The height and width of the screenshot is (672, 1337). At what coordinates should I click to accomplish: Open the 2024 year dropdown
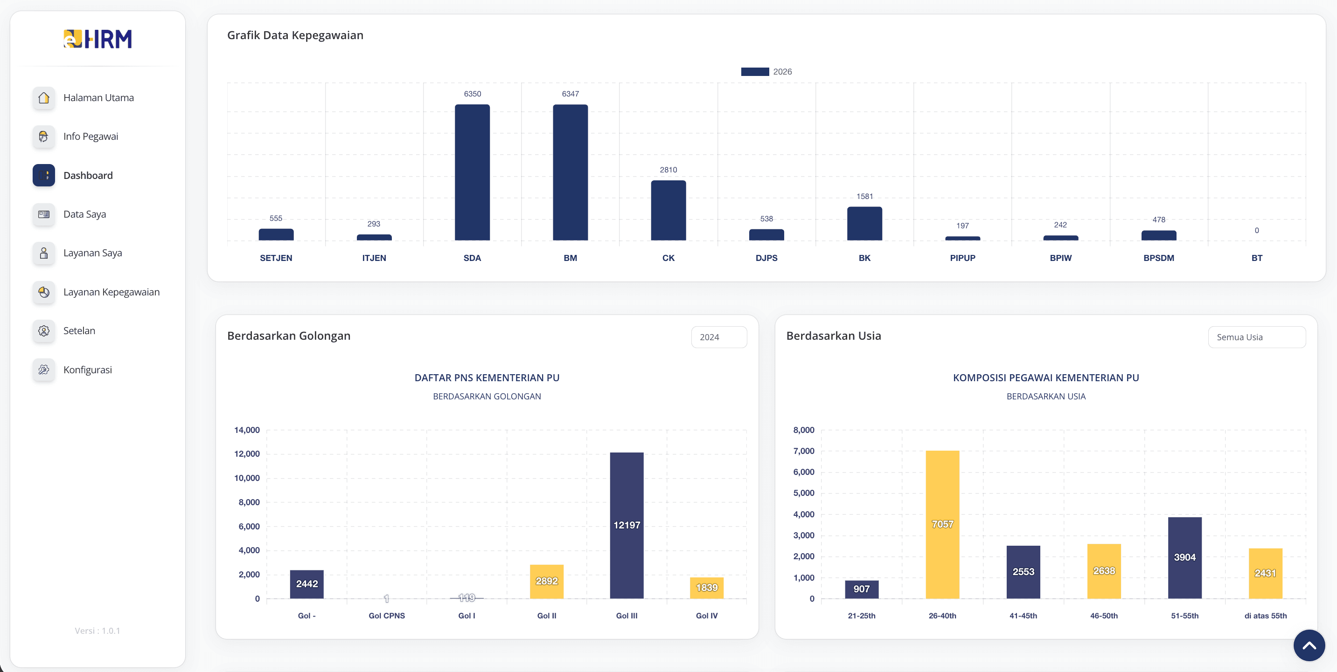coord(719,337)
